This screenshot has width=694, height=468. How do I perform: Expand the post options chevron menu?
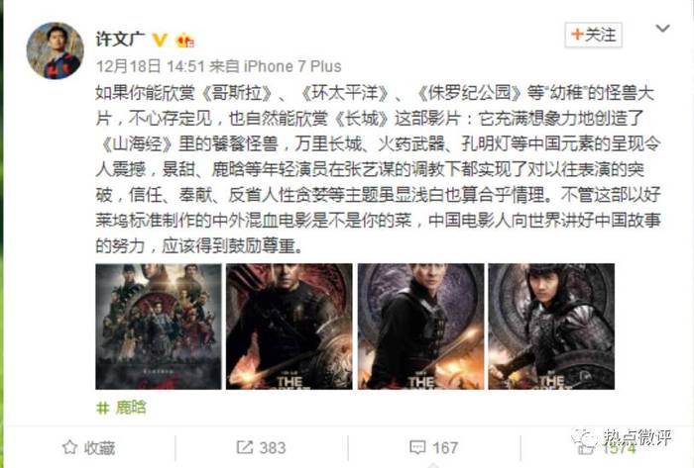click(662, 29)
